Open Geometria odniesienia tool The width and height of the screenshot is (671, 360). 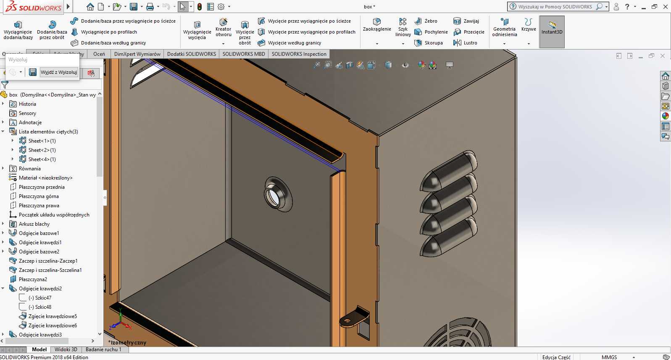pyautogui.click(x=505, y=27)
